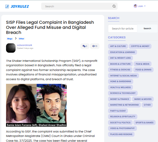Select the Food & Drinks category
This screenshot has width=158, height=142.
point(143,70)
